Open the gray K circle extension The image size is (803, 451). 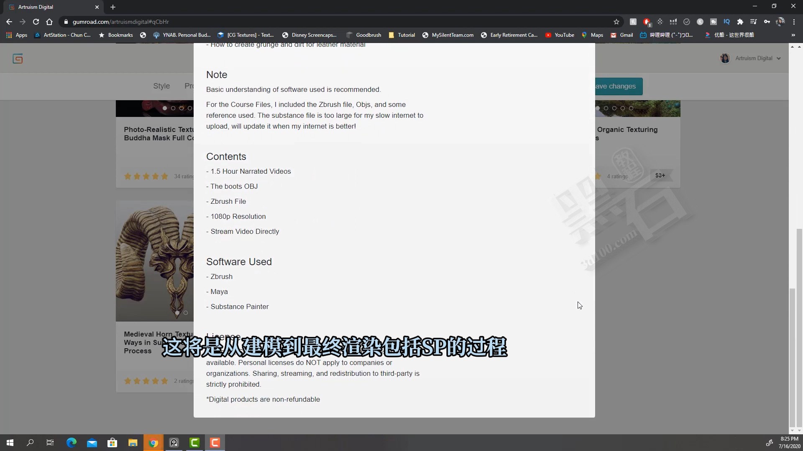click(700, 22)
